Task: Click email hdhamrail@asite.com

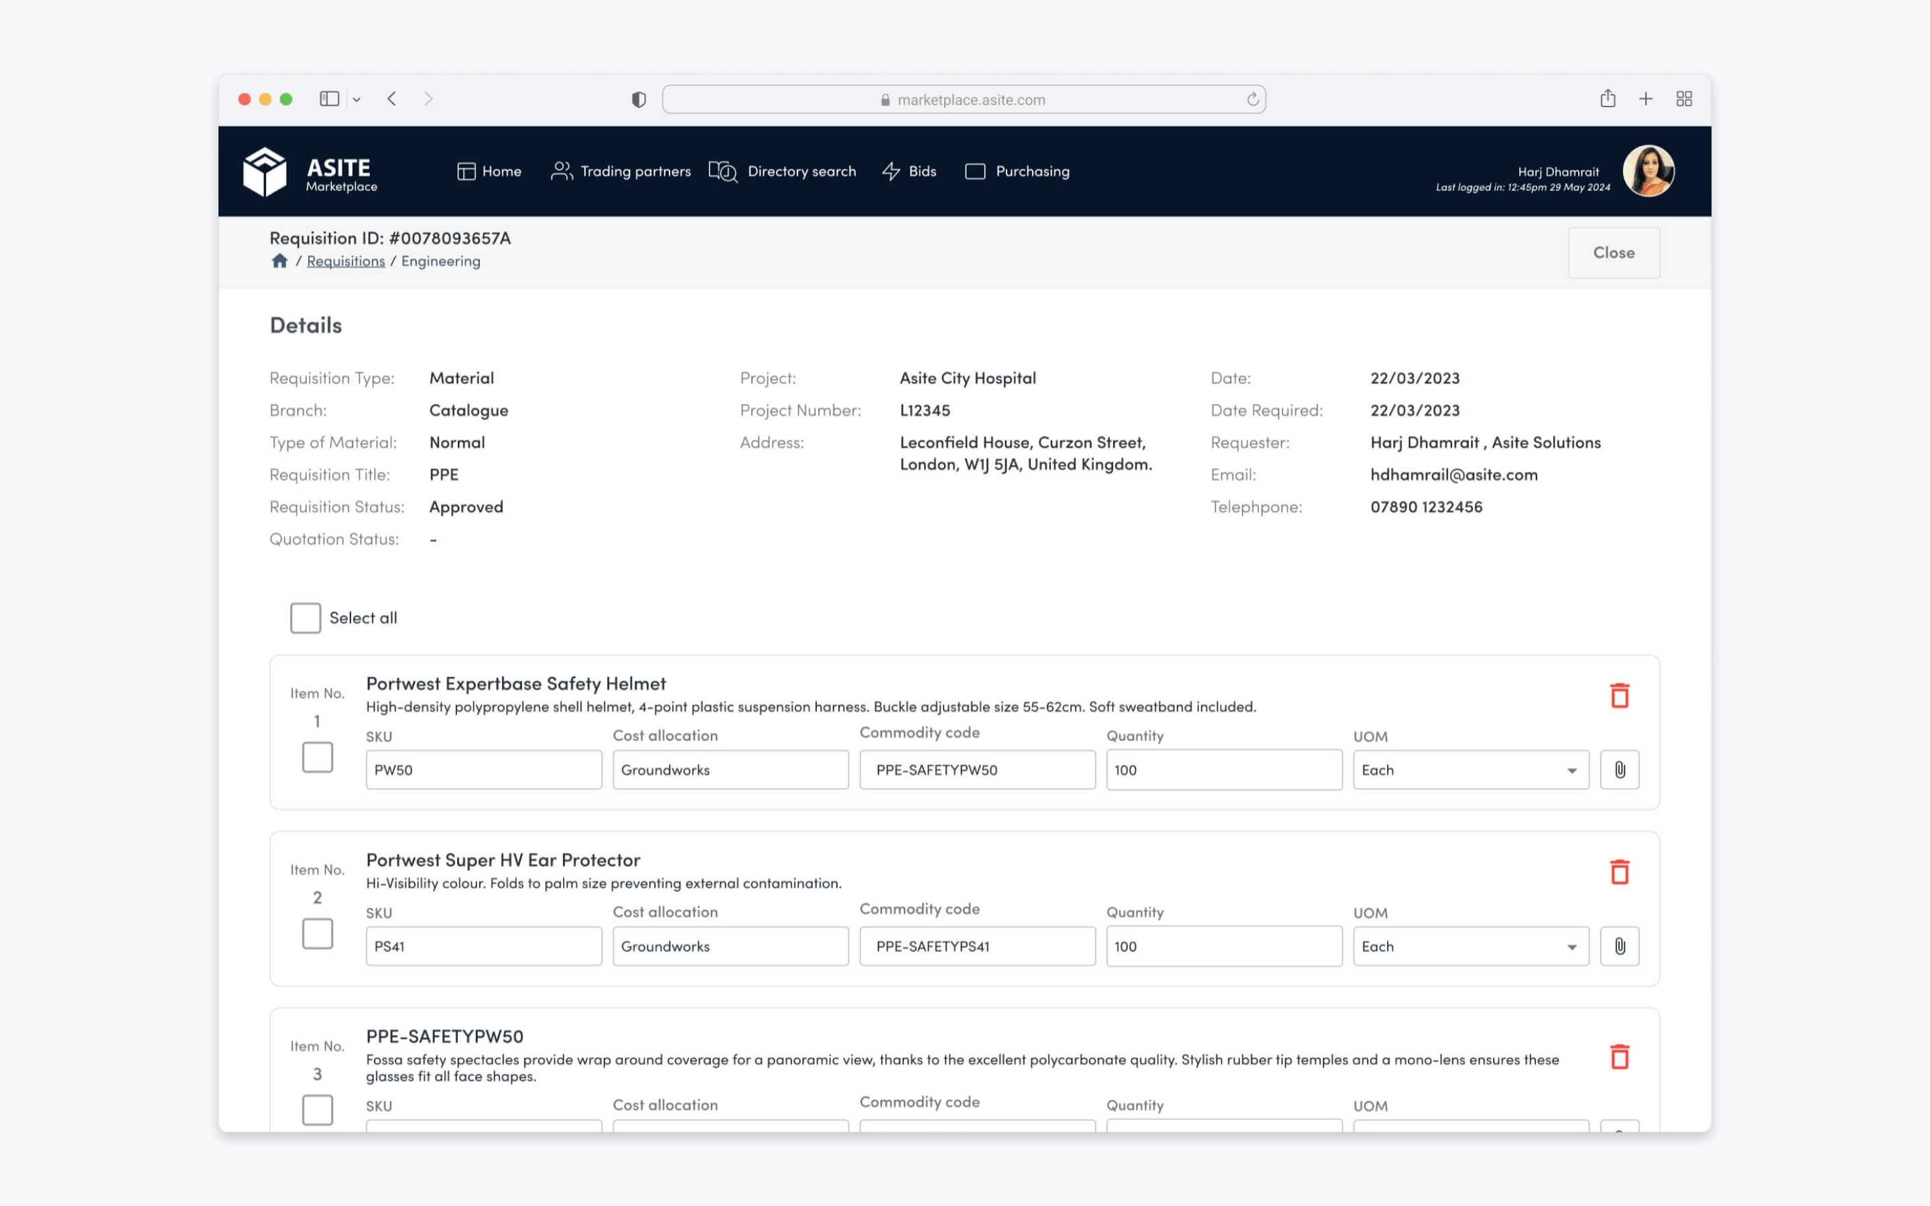Action: click(x=1454, y=474)
